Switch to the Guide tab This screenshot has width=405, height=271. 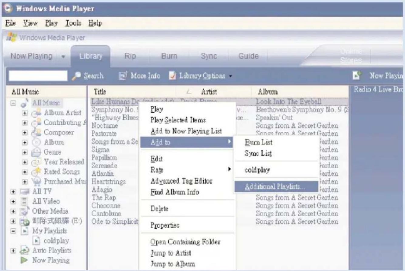pos(248,56)
